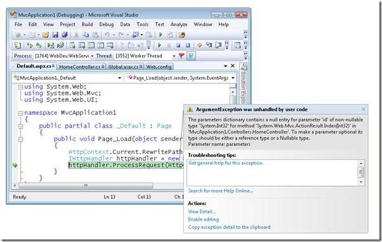Open the Process dropdown list

click(x=93, y=56)
